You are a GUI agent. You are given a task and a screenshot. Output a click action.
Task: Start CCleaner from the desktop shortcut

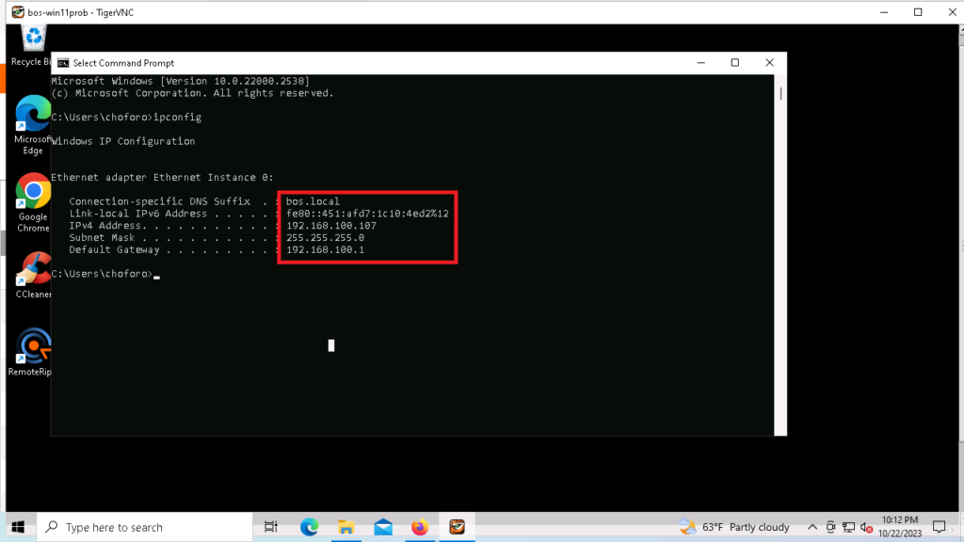[33, 276]
